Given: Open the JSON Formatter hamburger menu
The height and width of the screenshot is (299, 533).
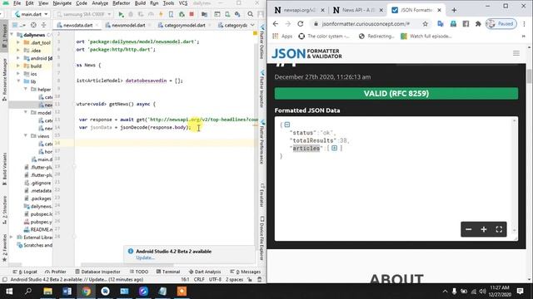Looking at the screenshot, I should [516, 53].
